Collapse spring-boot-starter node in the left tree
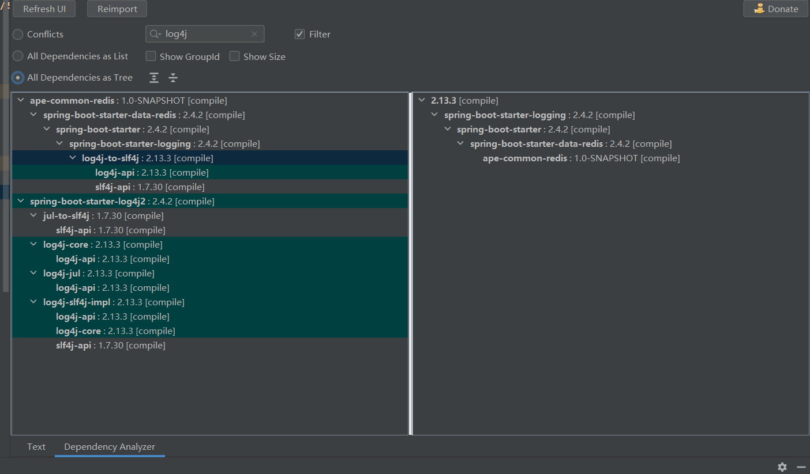810x474 pixels. point(47,129)
